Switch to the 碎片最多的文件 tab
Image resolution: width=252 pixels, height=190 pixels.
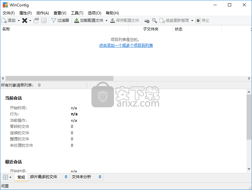(48, 177)
